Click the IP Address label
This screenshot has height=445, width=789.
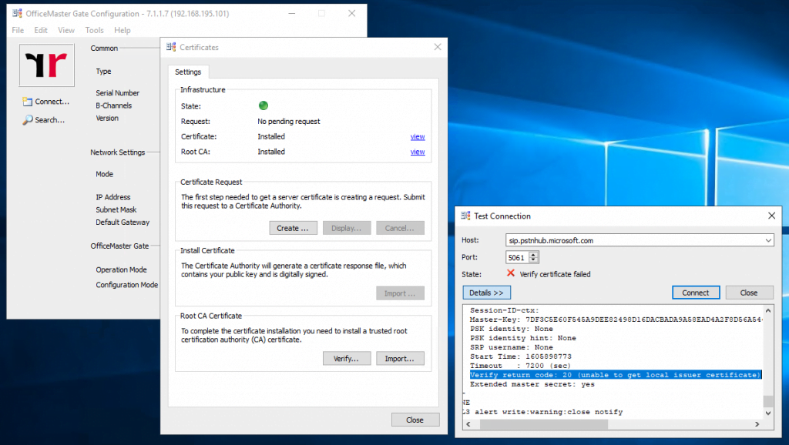tap(113, 197)
